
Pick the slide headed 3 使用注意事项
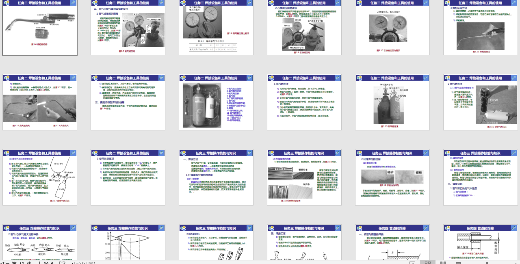click(128, 177)
